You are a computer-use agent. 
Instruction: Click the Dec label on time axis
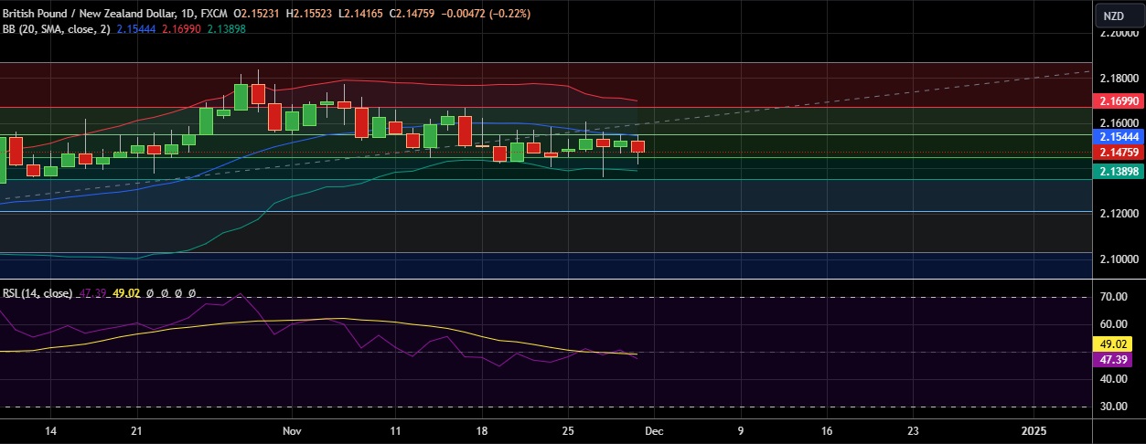pos(654,430)
